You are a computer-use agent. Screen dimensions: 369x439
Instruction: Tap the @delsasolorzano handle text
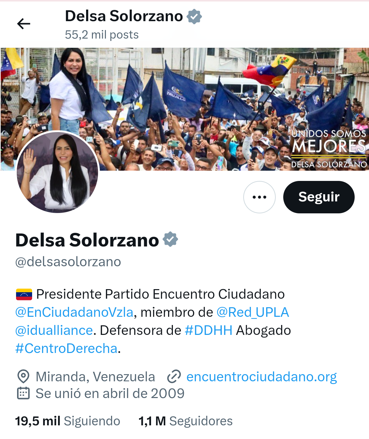(x=68, y=262)
